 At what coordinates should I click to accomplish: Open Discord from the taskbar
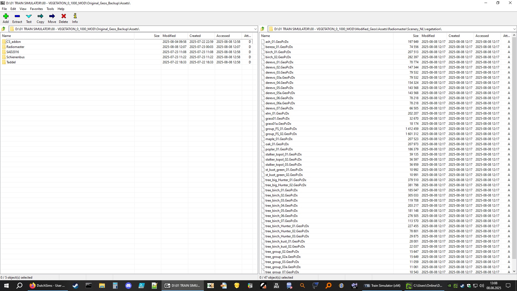[128, 286]
